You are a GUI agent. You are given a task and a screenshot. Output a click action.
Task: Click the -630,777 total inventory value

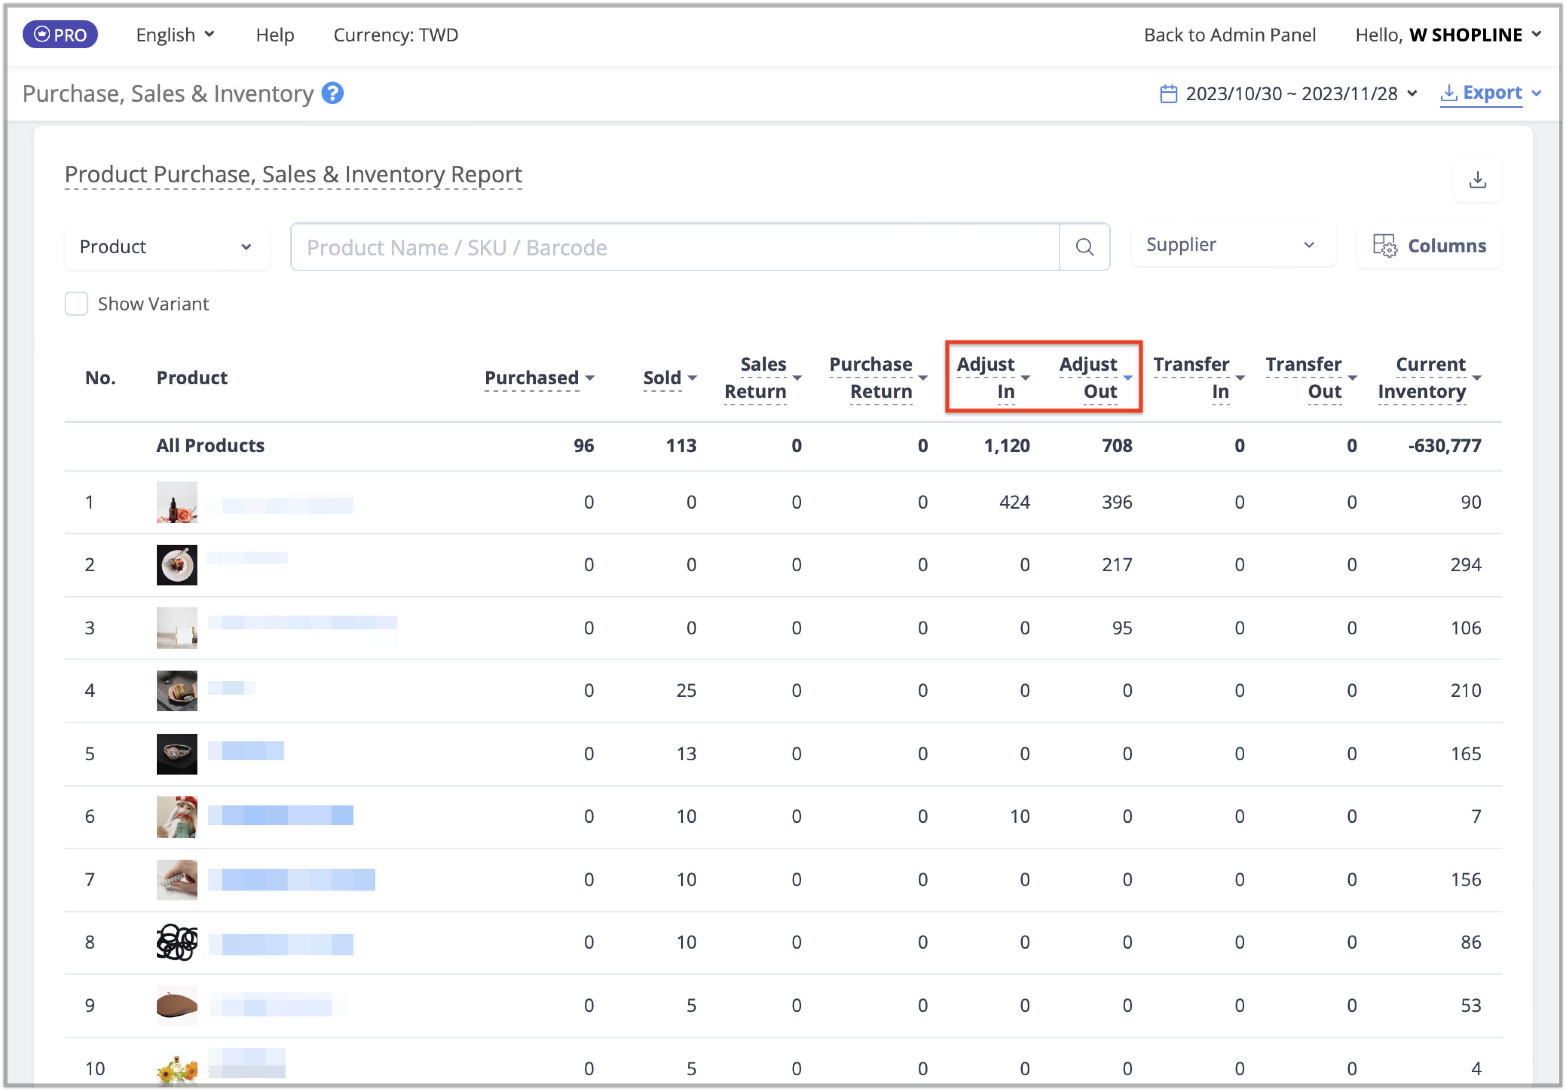pyautogui.click(x=1445, y=446)
